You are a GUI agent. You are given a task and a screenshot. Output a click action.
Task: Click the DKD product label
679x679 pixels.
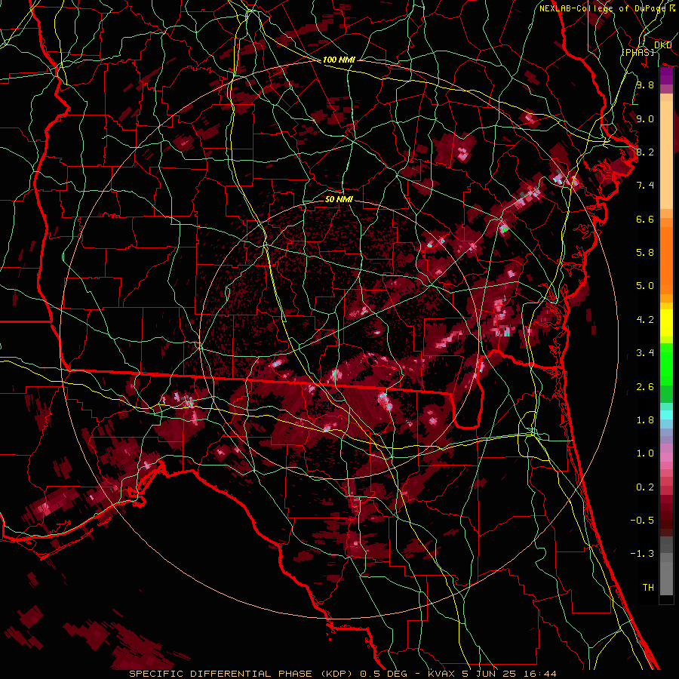[662, 45]
